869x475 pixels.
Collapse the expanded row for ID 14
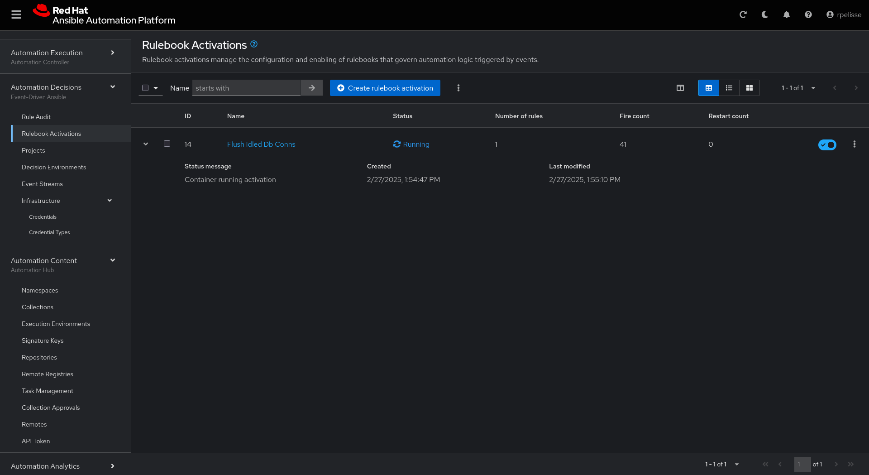pos(146,144)
